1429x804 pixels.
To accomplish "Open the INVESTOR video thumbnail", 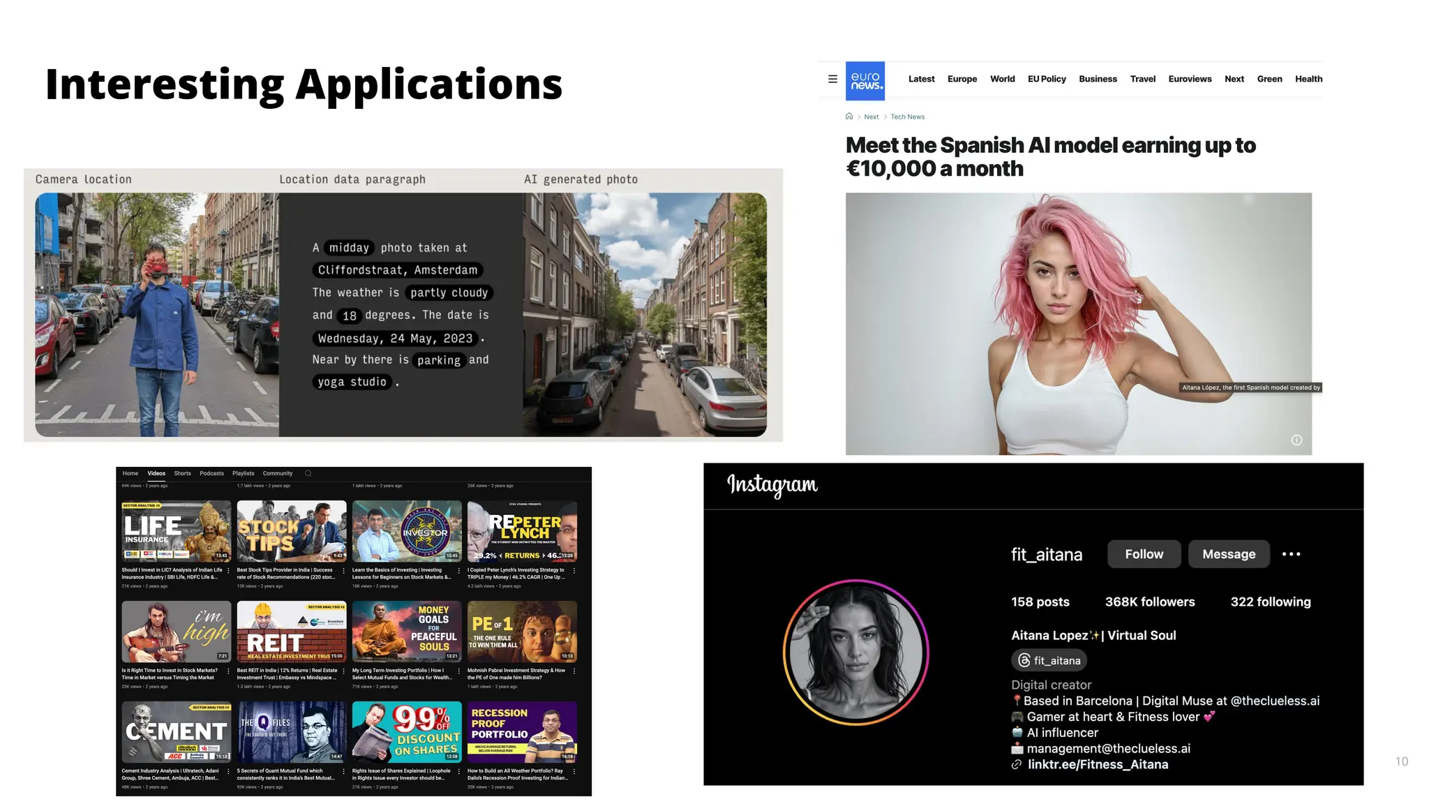I will (x=407, y=531).
